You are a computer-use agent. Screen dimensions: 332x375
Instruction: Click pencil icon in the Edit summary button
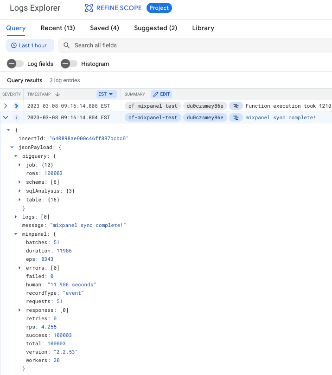[156, 94]
